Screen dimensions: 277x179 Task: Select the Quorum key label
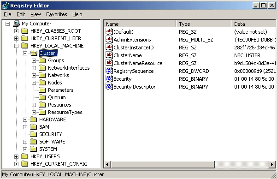coord(57,97)
